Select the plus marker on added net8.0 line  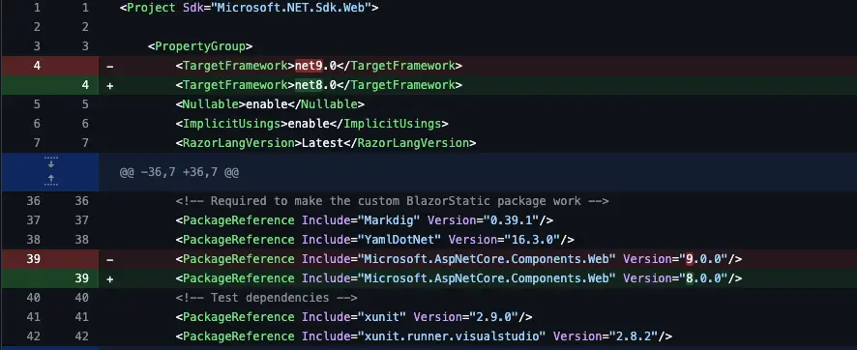[110, 86]
